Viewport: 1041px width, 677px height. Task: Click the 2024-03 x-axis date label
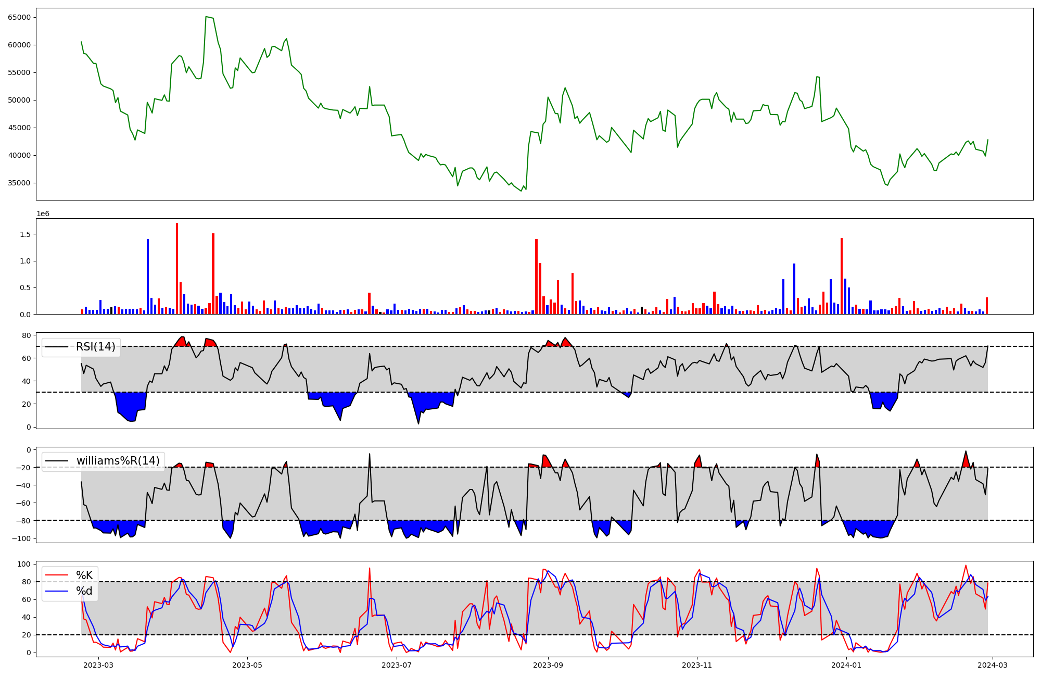(993, 665)
